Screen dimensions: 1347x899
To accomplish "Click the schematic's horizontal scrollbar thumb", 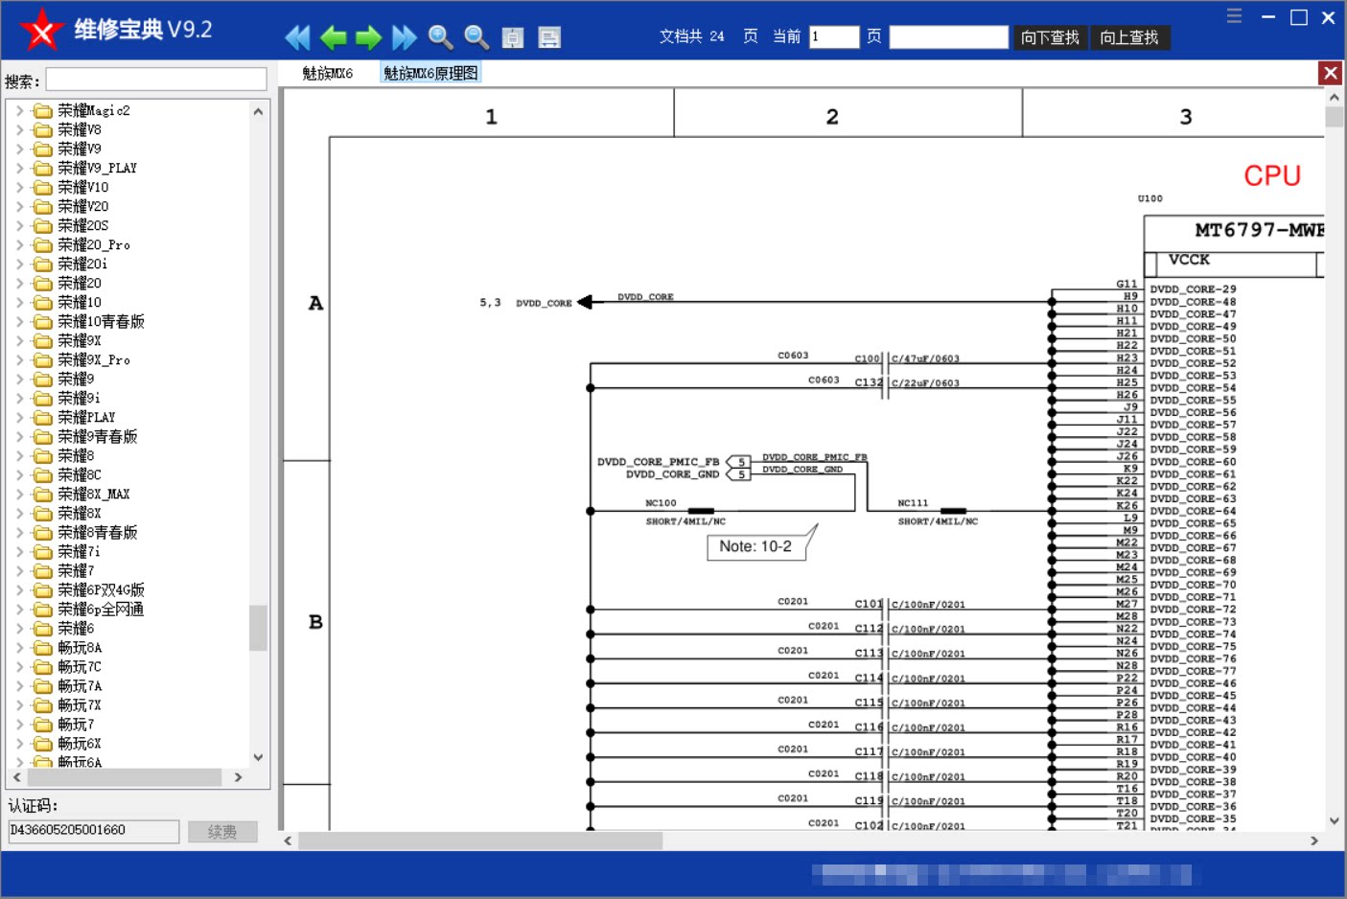I will [480, 841].
